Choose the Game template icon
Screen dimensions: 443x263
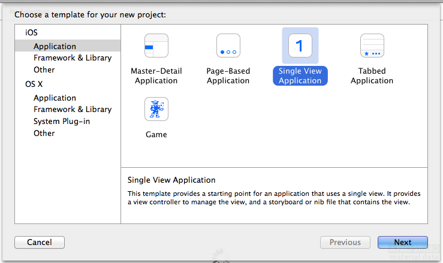point(156,109)
